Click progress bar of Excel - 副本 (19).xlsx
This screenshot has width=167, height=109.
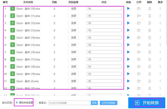pyautogui.click(x=104, y=74)
